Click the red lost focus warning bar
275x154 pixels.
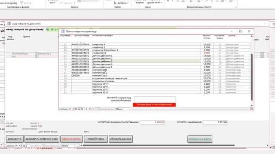coord(154,104)
